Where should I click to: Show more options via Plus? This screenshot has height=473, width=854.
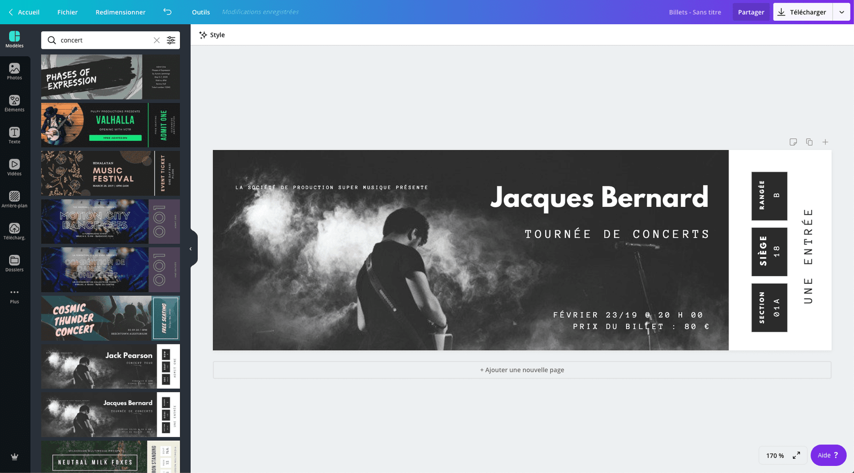(x=14, y=295)
